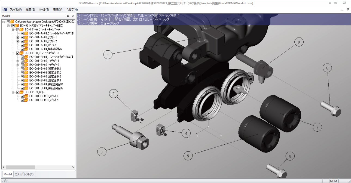Click cube icon of BC-001-B-04_締結部品B2

click(x=26, y=88)
